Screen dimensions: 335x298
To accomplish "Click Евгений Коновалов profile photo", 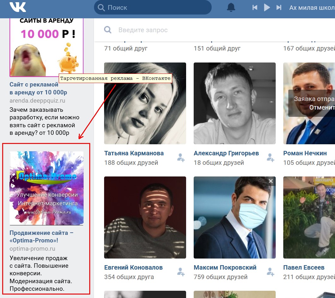I will point(145,218).
